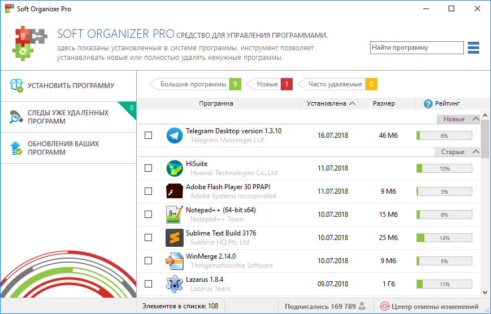The width and height of the screenshot is (491, 314).
Task: Sort by the Программа column header
Action: (x=216, y=103)
